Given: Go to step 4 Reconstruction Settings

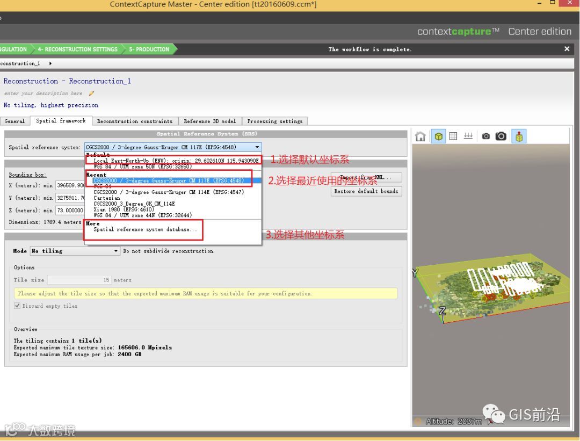Looking at the screenshot, I should [78, 49].
